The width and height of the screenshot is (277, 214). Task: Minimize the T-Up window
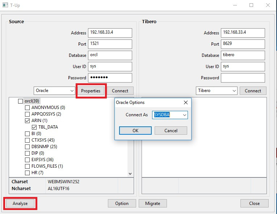pos(235,5)
